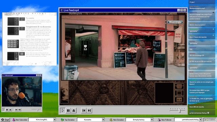The width and height of the screenshot is (217, 122).
Task: Close the Webcam.mp4 window
Action: [x=41, y=75]
